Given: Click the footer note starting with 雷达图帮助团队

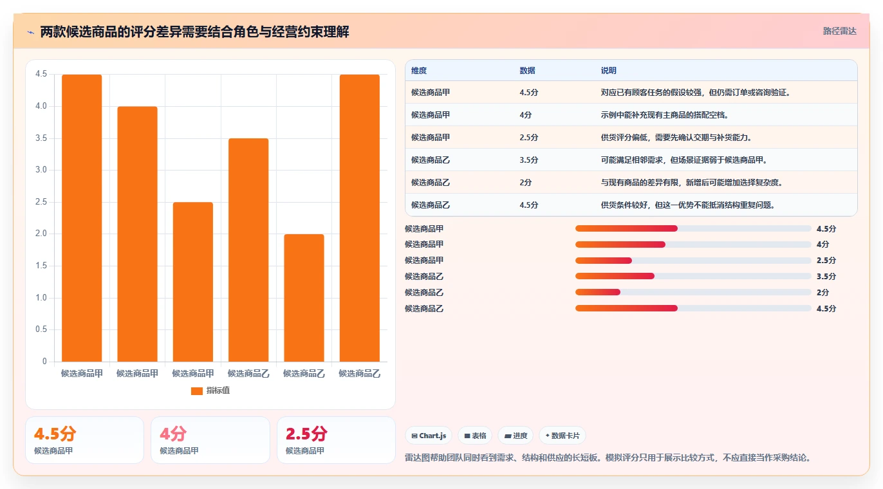Looking at the screenshot, I should click(608, 458).
